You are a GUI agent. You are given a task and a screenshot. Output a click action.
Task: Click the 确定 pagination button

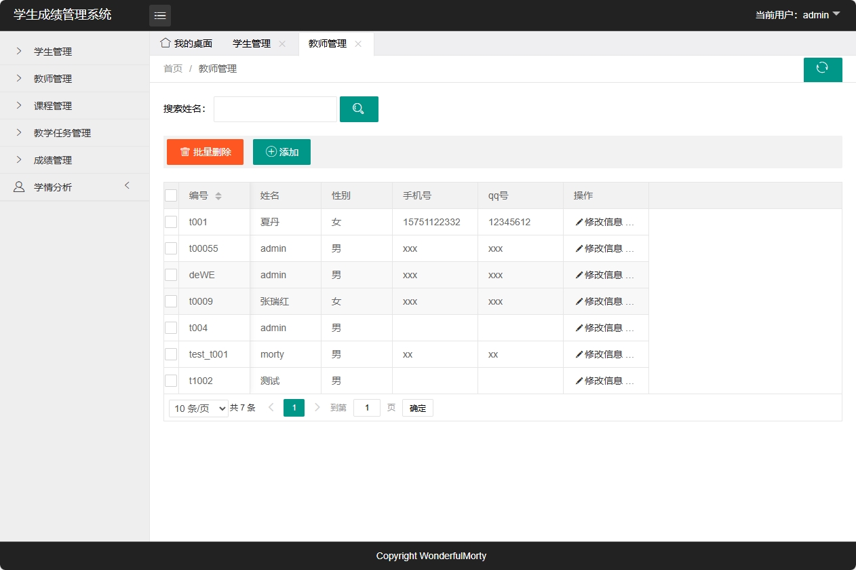[x=417, y=407]
